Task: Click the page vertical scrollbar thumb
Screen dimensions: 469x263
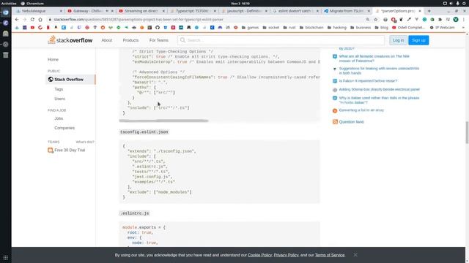Action: click(x=467, y=132)
